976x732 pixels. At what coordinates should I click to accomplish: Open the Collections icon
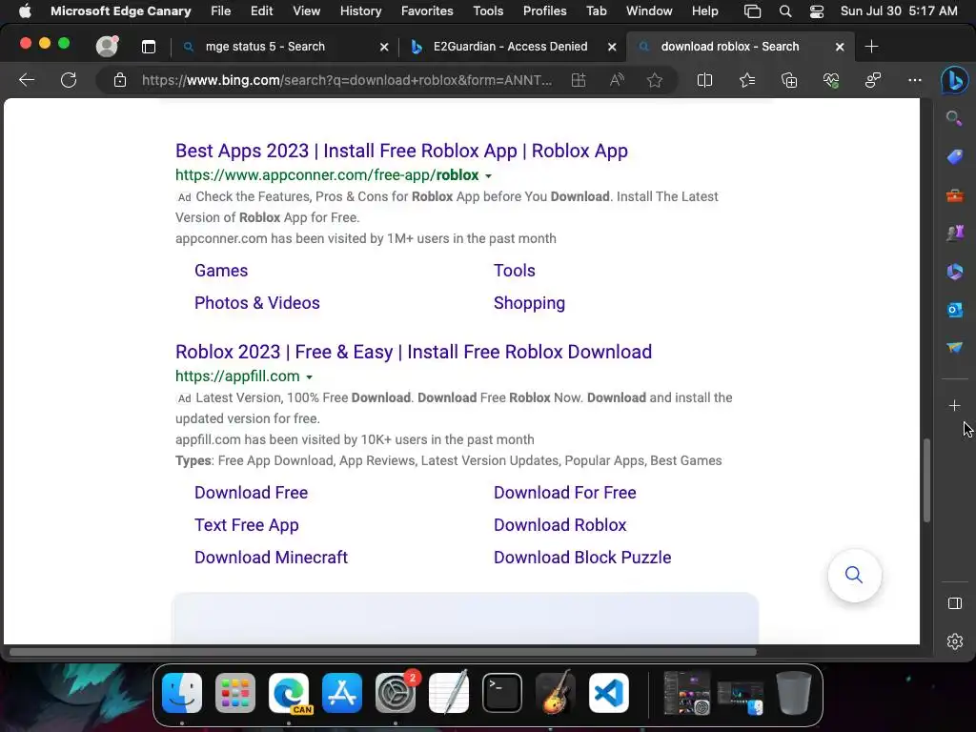(788, 80)
